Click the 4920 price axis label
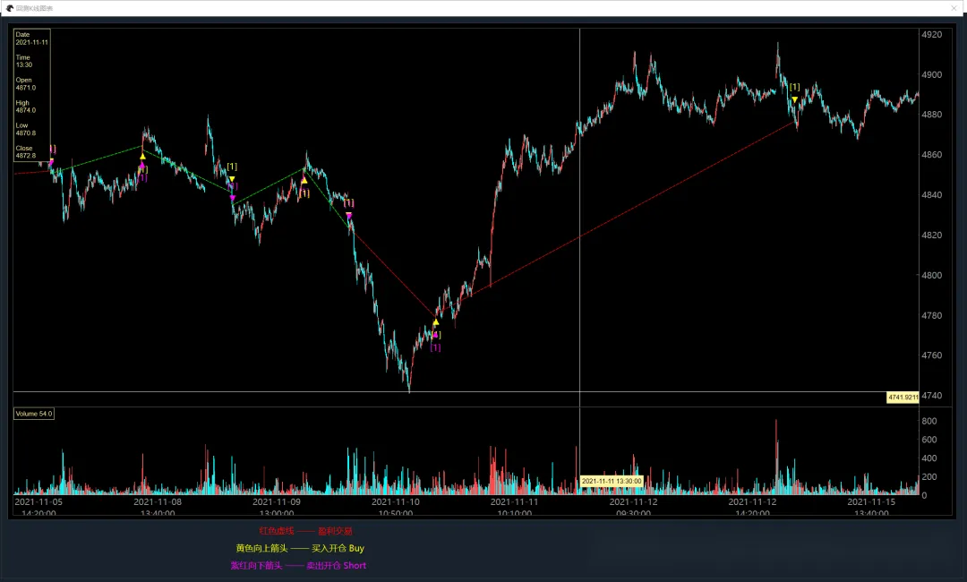The height and width of the screenshot is (582, 967). [931, 35]
